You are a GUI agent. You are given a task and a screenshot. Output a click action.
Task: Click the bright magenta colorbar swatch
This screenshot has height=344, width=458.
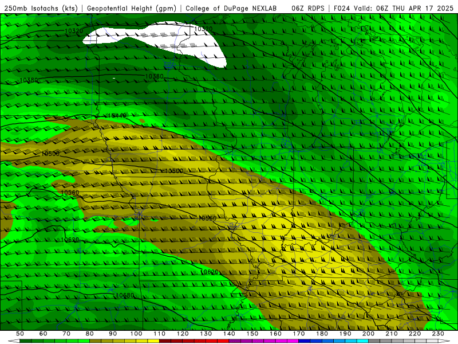293,341
